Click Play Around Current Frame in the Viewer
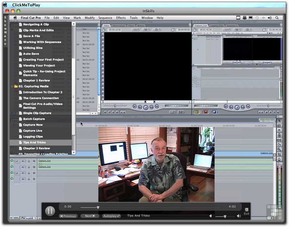The width and height of the screenshot is (289, 227). point(152,107)
